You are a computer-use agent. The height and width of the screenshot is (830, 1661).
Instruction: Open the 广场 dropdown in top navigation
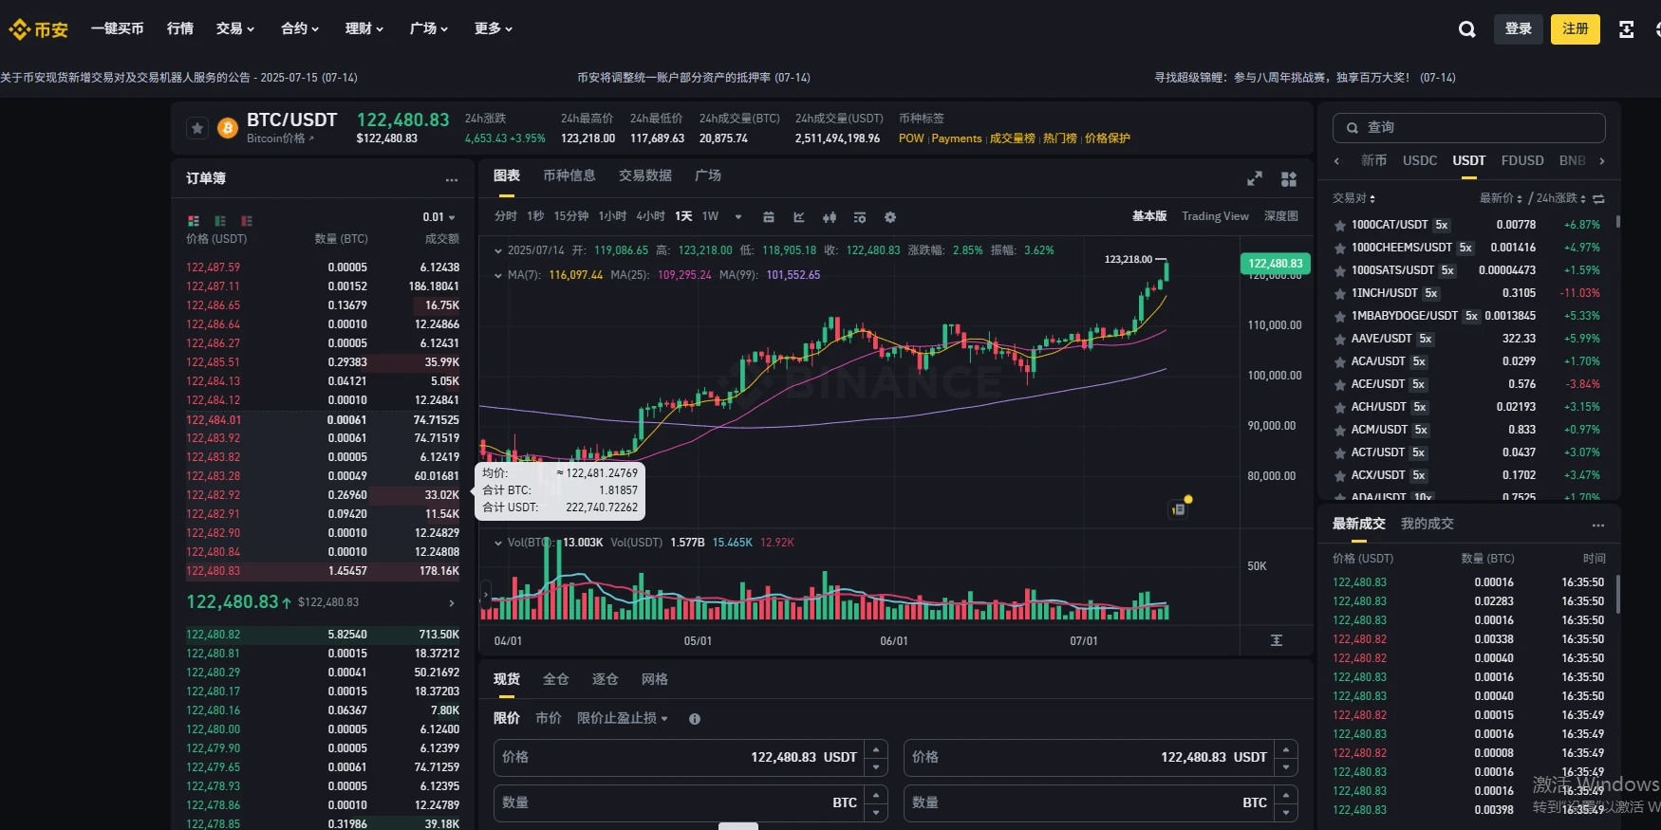[x=429, y=28]
